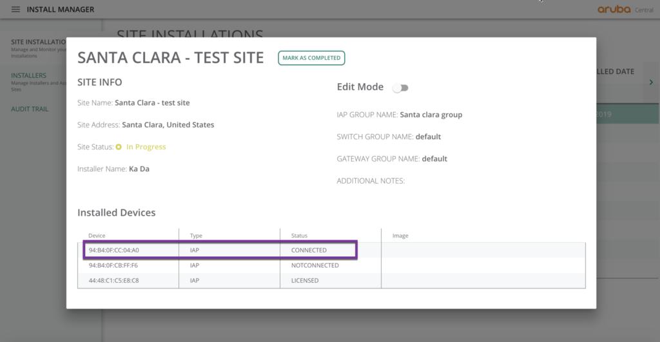The width and height of the screenshot is (660, 342).
Task: Click the NOTCONNECTED status cell
Action: tap(315, 265)
